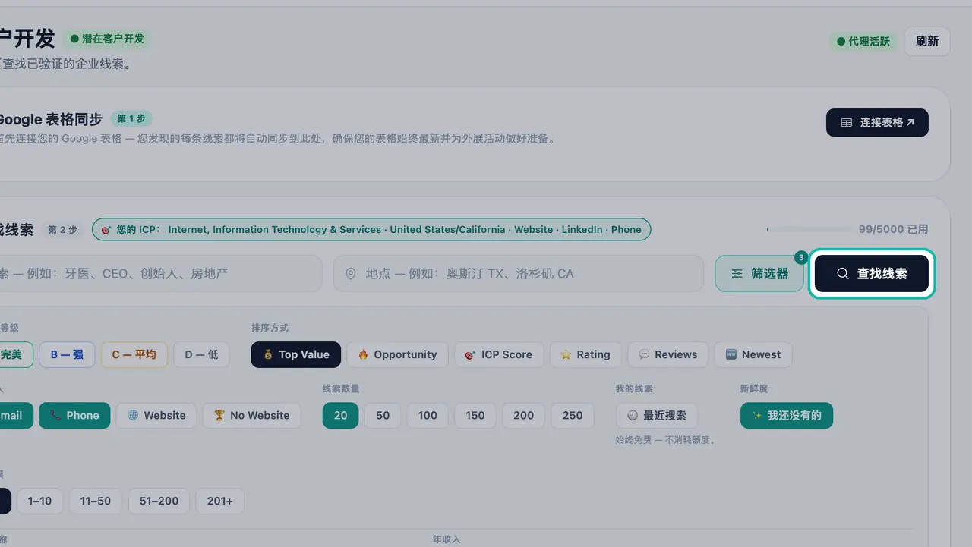Click the 连接表格 connect sheet button
972x547 pixels.
(877, 122)
